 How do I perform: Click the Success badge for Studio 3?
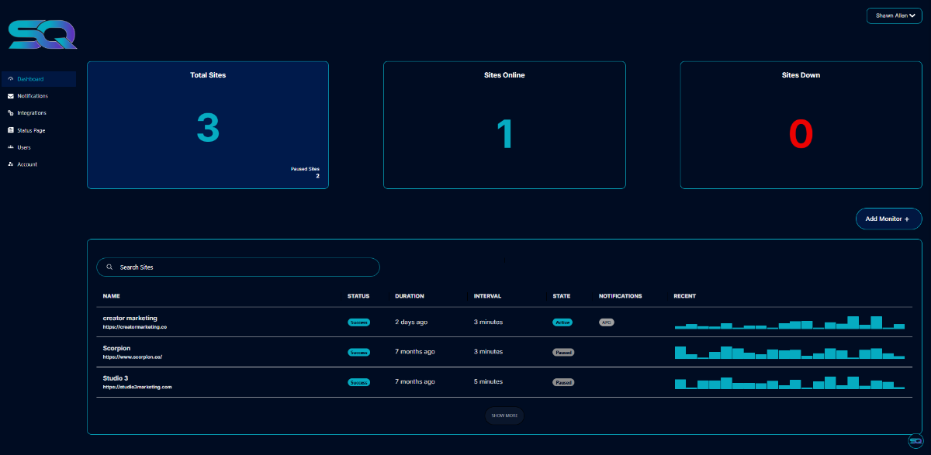[359, 382]
